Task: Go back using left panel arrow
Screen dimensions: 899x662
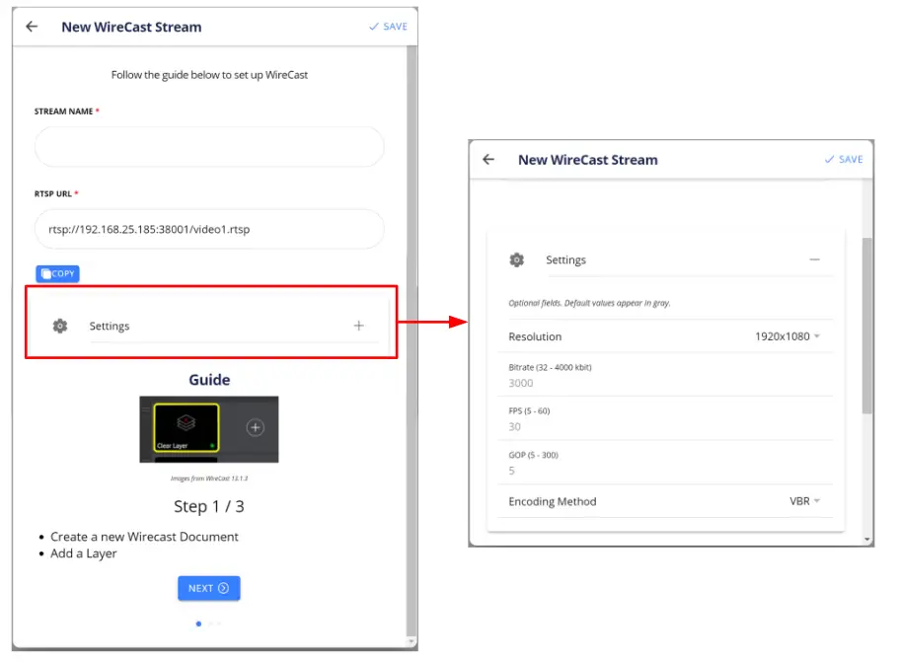Action: click(x=32, y=27)
